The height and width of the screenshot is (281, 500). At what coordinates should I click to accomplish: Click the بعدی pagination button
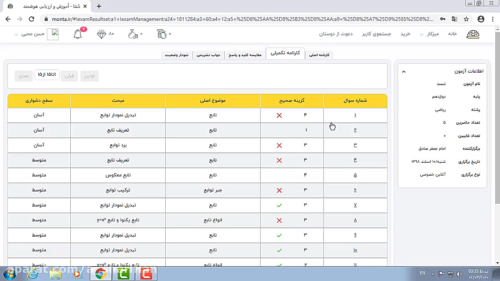tap(24, 76)
